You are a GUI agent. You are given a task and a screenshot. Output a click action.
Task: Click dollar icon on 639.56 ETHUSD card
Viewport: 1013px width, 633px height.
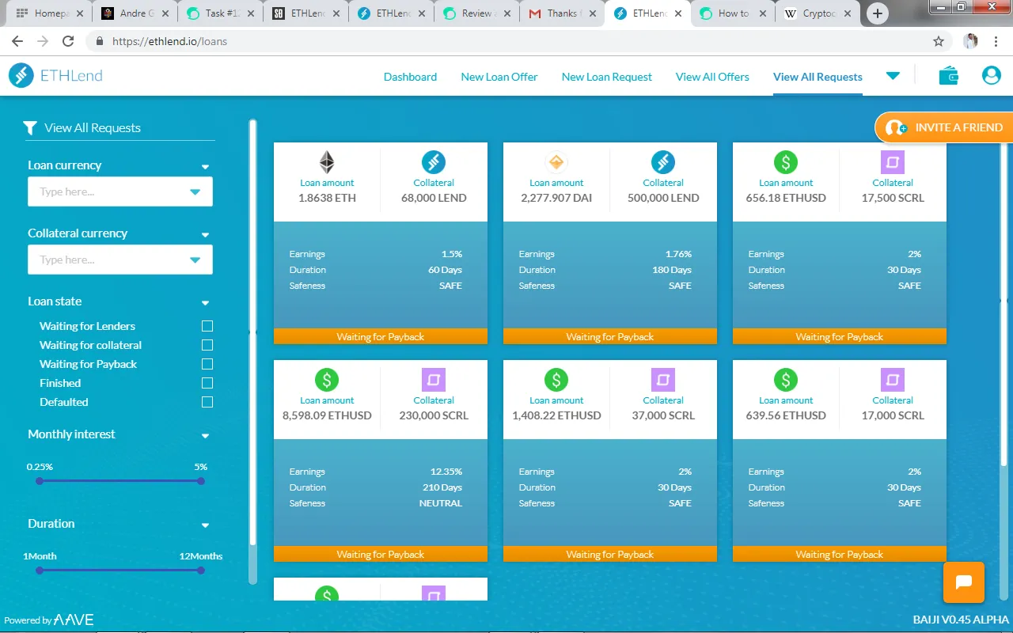786,380
